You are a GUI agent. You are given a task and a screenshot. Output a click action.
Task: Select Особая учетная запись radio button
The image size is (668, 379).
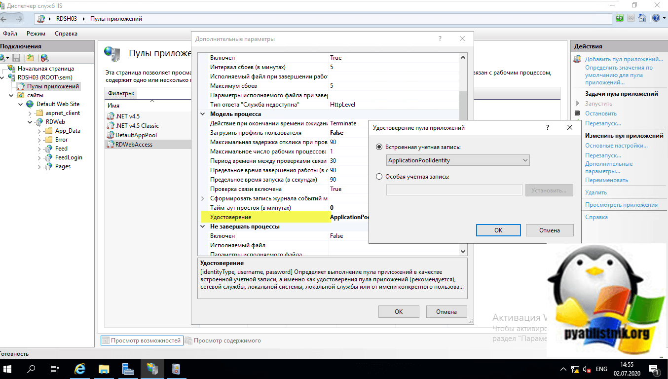pyautogui.click(x=379, y=177)
